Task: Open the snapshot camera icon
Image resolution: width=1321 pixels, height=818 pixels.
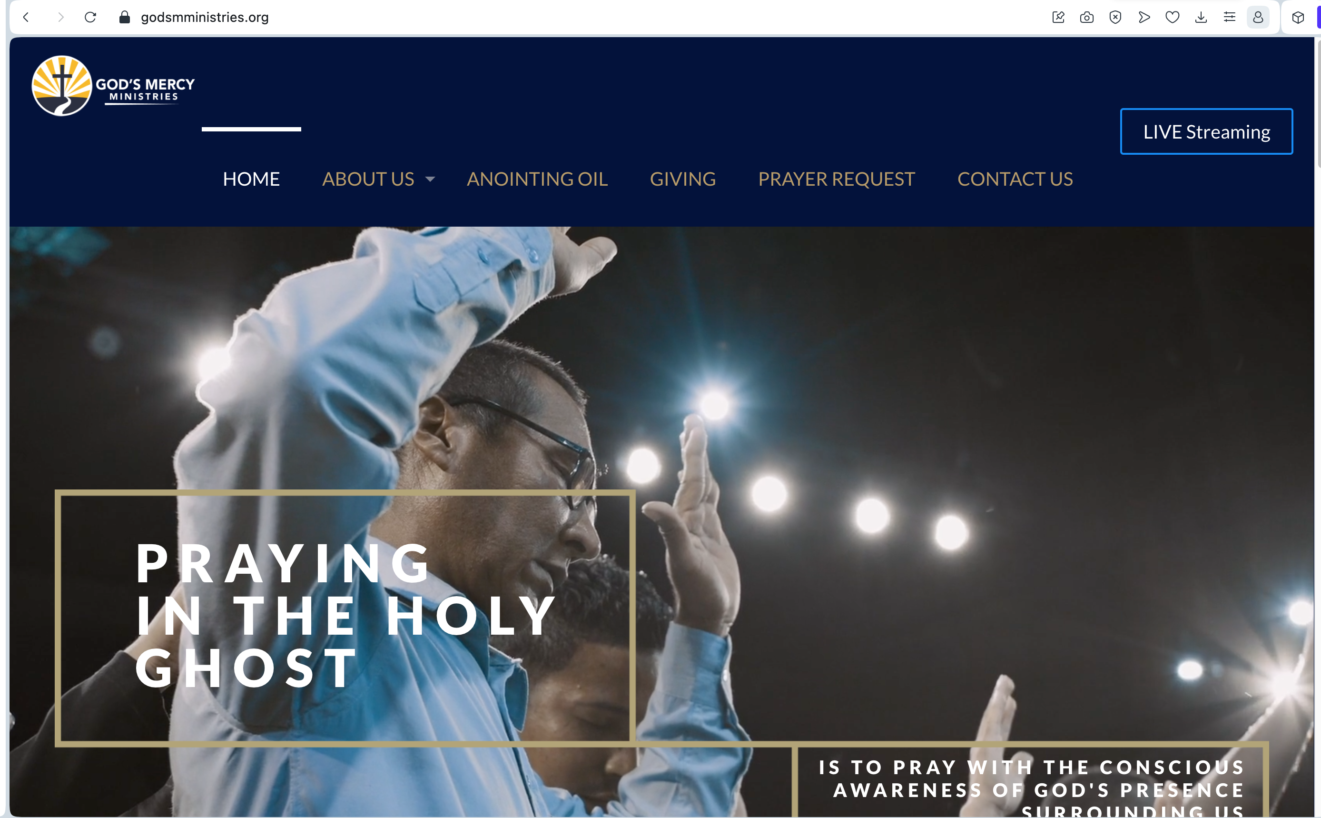Action: (1087, 17)
